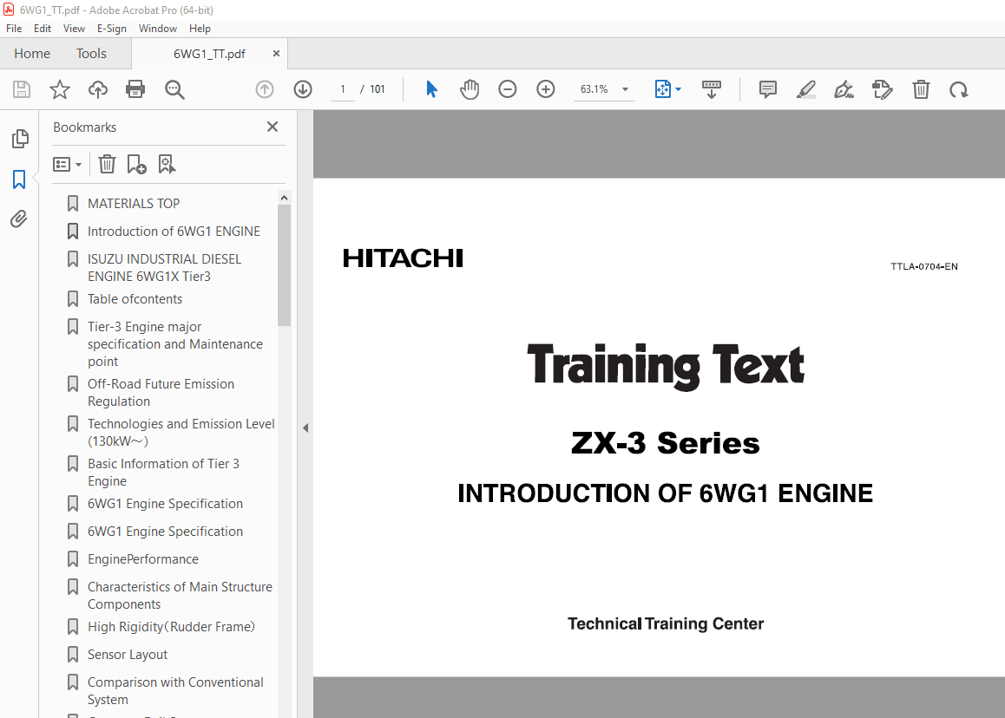The height and width of the screenshot is (718, 1005).
Task: Open Off-Road Future Emission Regulation bookmark
Action: pos(161,393)
